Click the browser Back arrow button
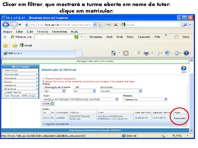198x148 pixels. pyautogui.click(x=6, y=25)
